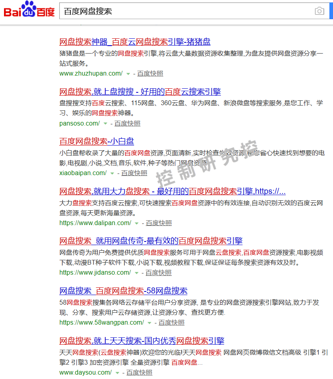The image size is (333, 379).
Task: Open the 小白盘 result title link
Action: 96,141
